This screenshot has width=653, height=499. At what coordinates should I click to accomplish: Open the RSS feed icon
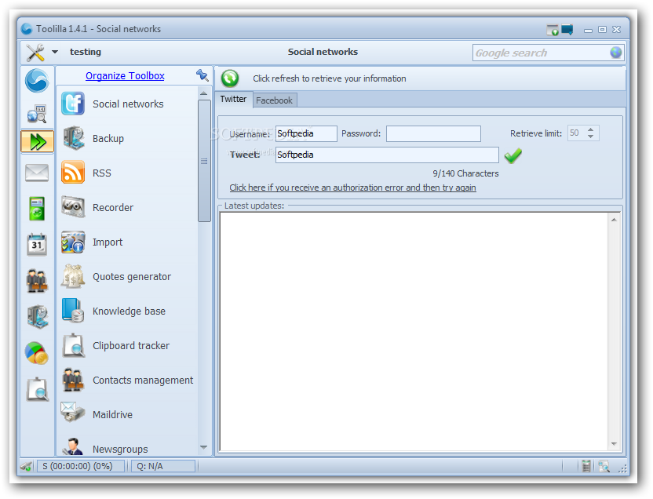73,173
